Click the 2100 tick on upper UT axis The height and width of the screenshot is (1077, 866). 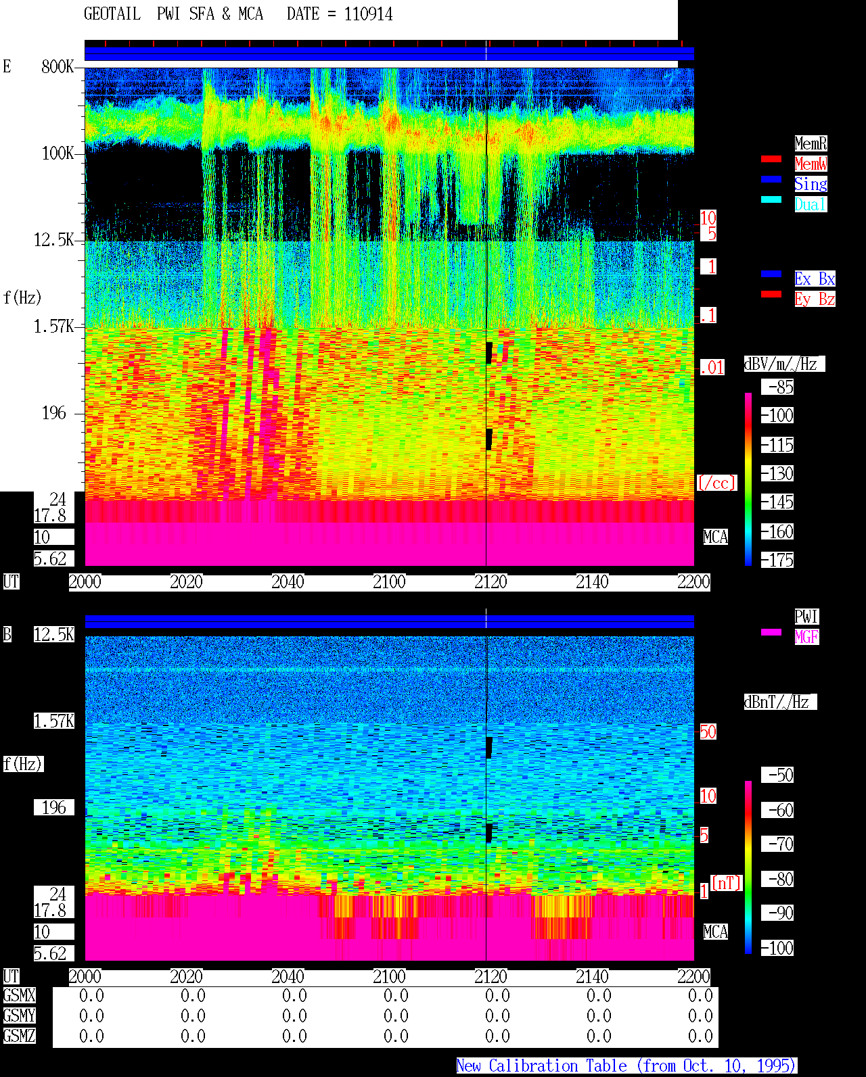(389, 582)
